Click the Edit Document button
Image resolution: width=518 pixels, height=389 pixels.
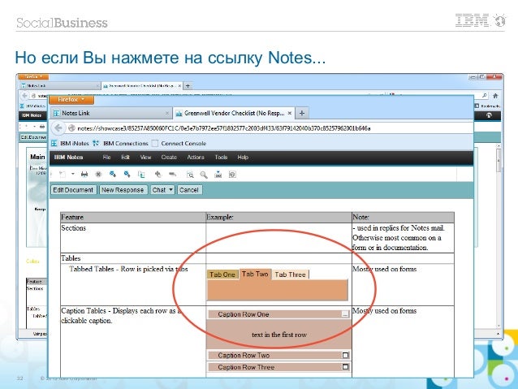coord(73,190)
